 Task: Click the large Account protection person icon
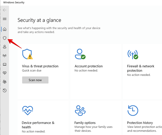click(80, 54)
